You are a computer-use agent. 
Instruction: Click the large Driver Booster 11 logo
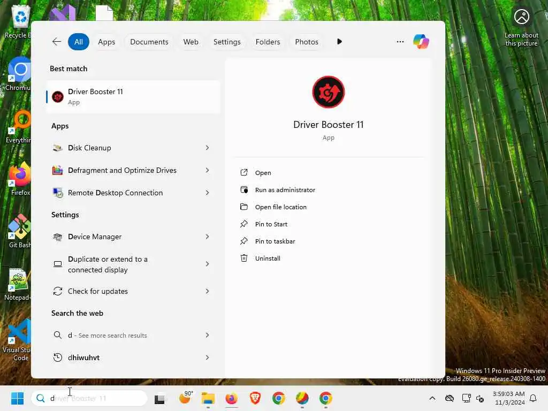click(328, 92)
